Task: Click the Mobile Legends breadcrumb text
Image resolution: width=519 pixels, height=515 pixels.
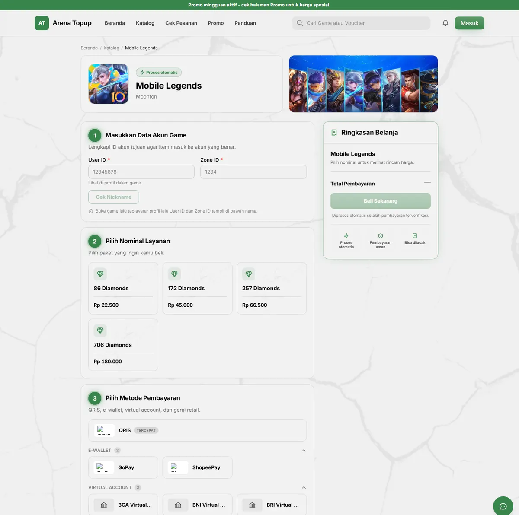Action: (x=141, y=48)
